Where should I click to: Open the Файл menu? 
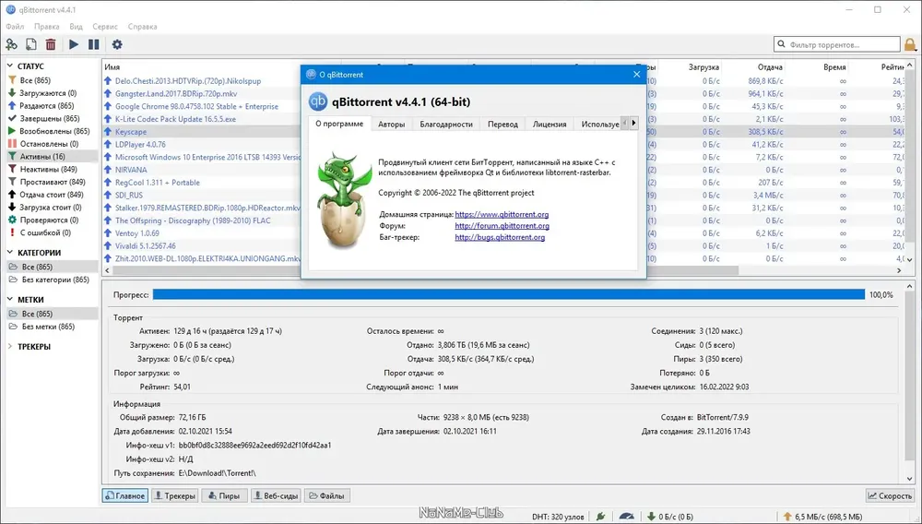pos(15,27)
